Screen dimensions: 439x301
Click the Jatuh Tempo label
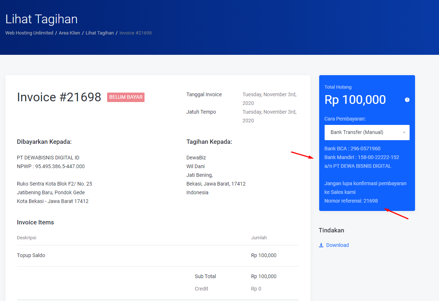[201, 112]
